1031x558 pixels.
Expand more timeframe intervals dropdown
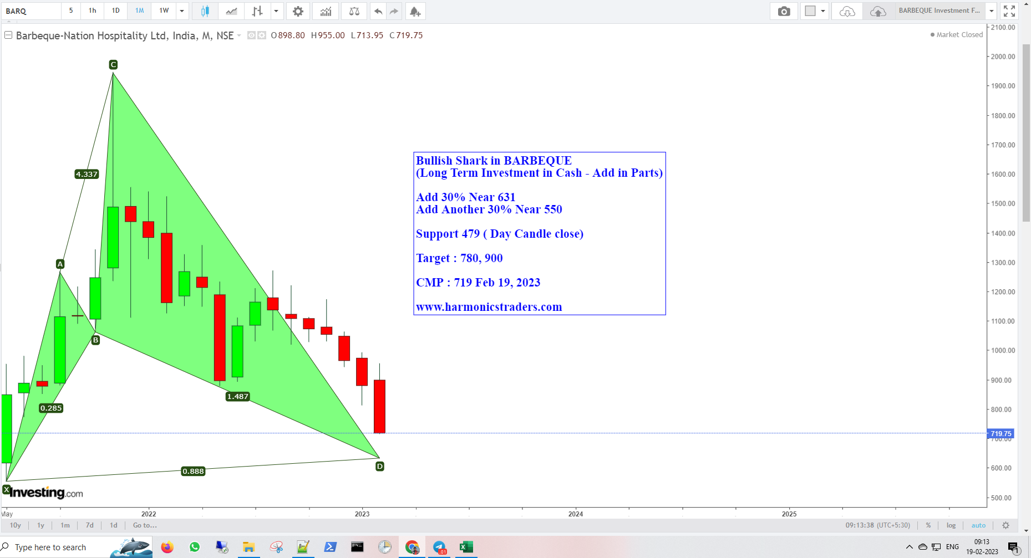pyautogui.click(x=182, y=11)
